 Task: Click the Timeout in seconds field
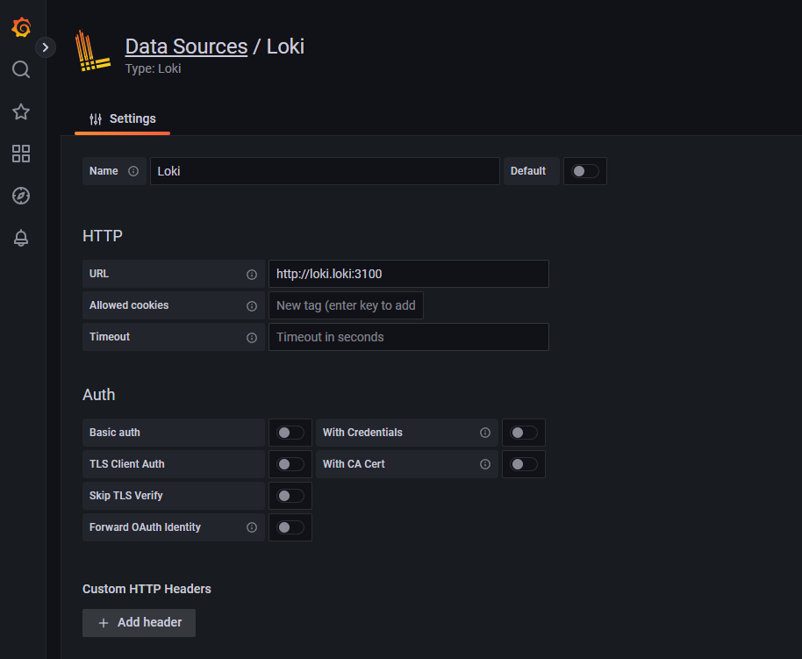click(408, 337)
